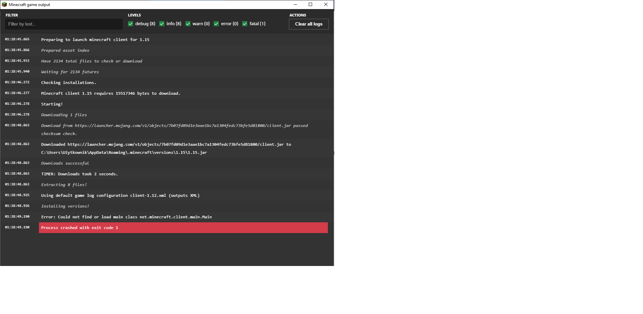This screenshot has height=314, width=643.
Task: Click the 'Prepared asset index' log entry
Action: click(x=65, y=50)
